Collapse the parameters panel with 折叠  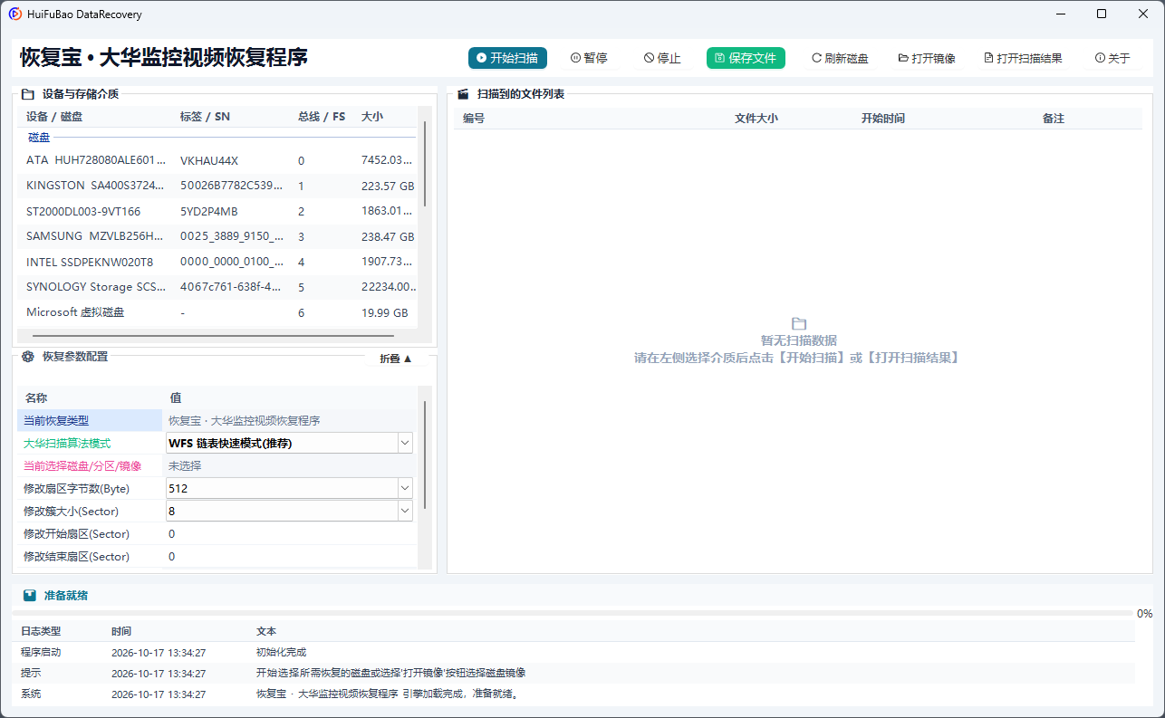[x=396, y=359]
